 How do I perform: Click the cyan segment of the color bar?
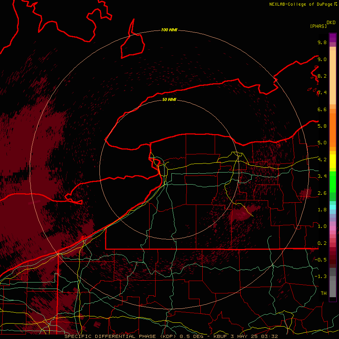point(333,207)
